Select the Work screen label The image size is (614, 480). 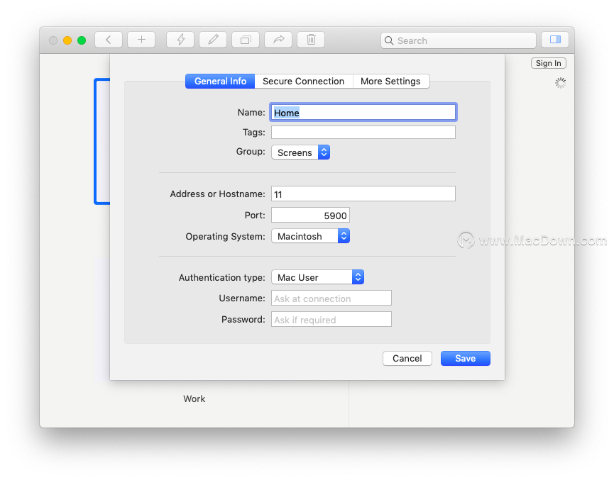click(194, 399)
